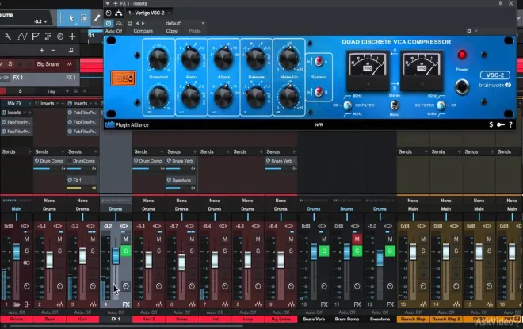This screenshot has width=523, height=329.
Task: Click the waveform icon on the Big Snare track
Action: pos(70,64)
